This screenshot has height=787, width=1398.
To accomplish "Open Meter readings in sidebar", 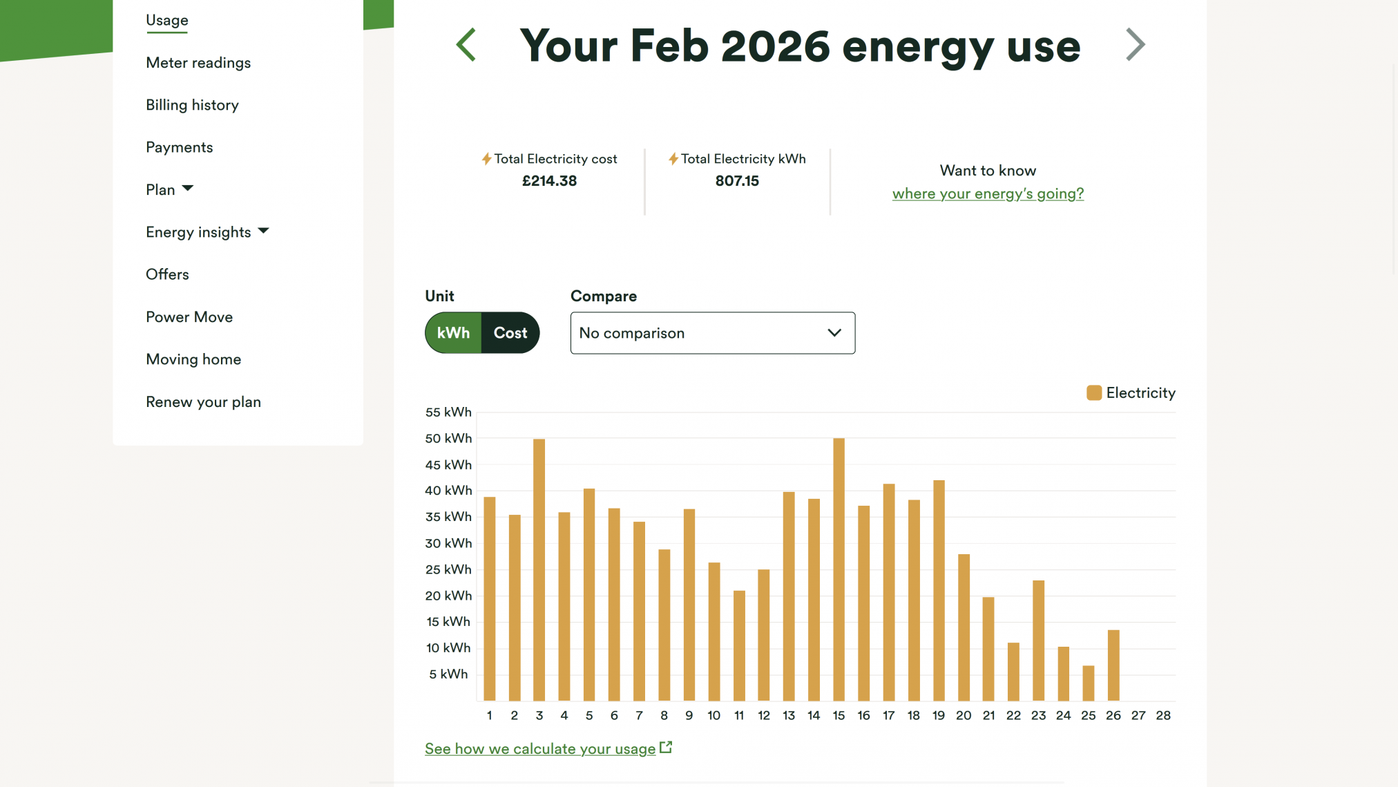I will coord(198,63).
